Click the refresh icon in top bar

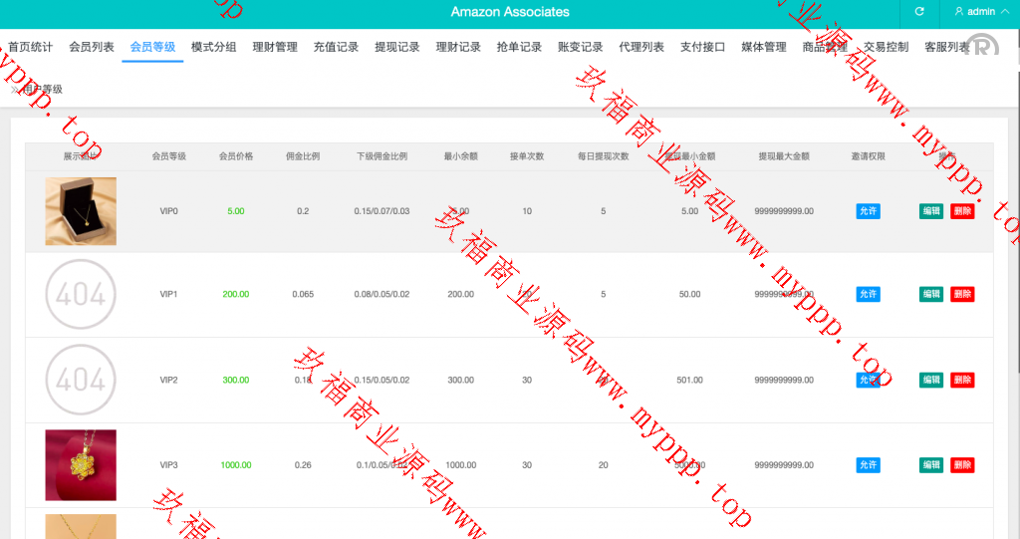click(919, 12)
